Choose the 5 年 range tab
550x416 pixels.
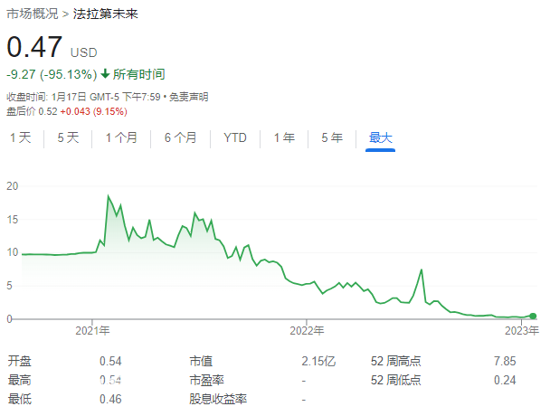332,137
